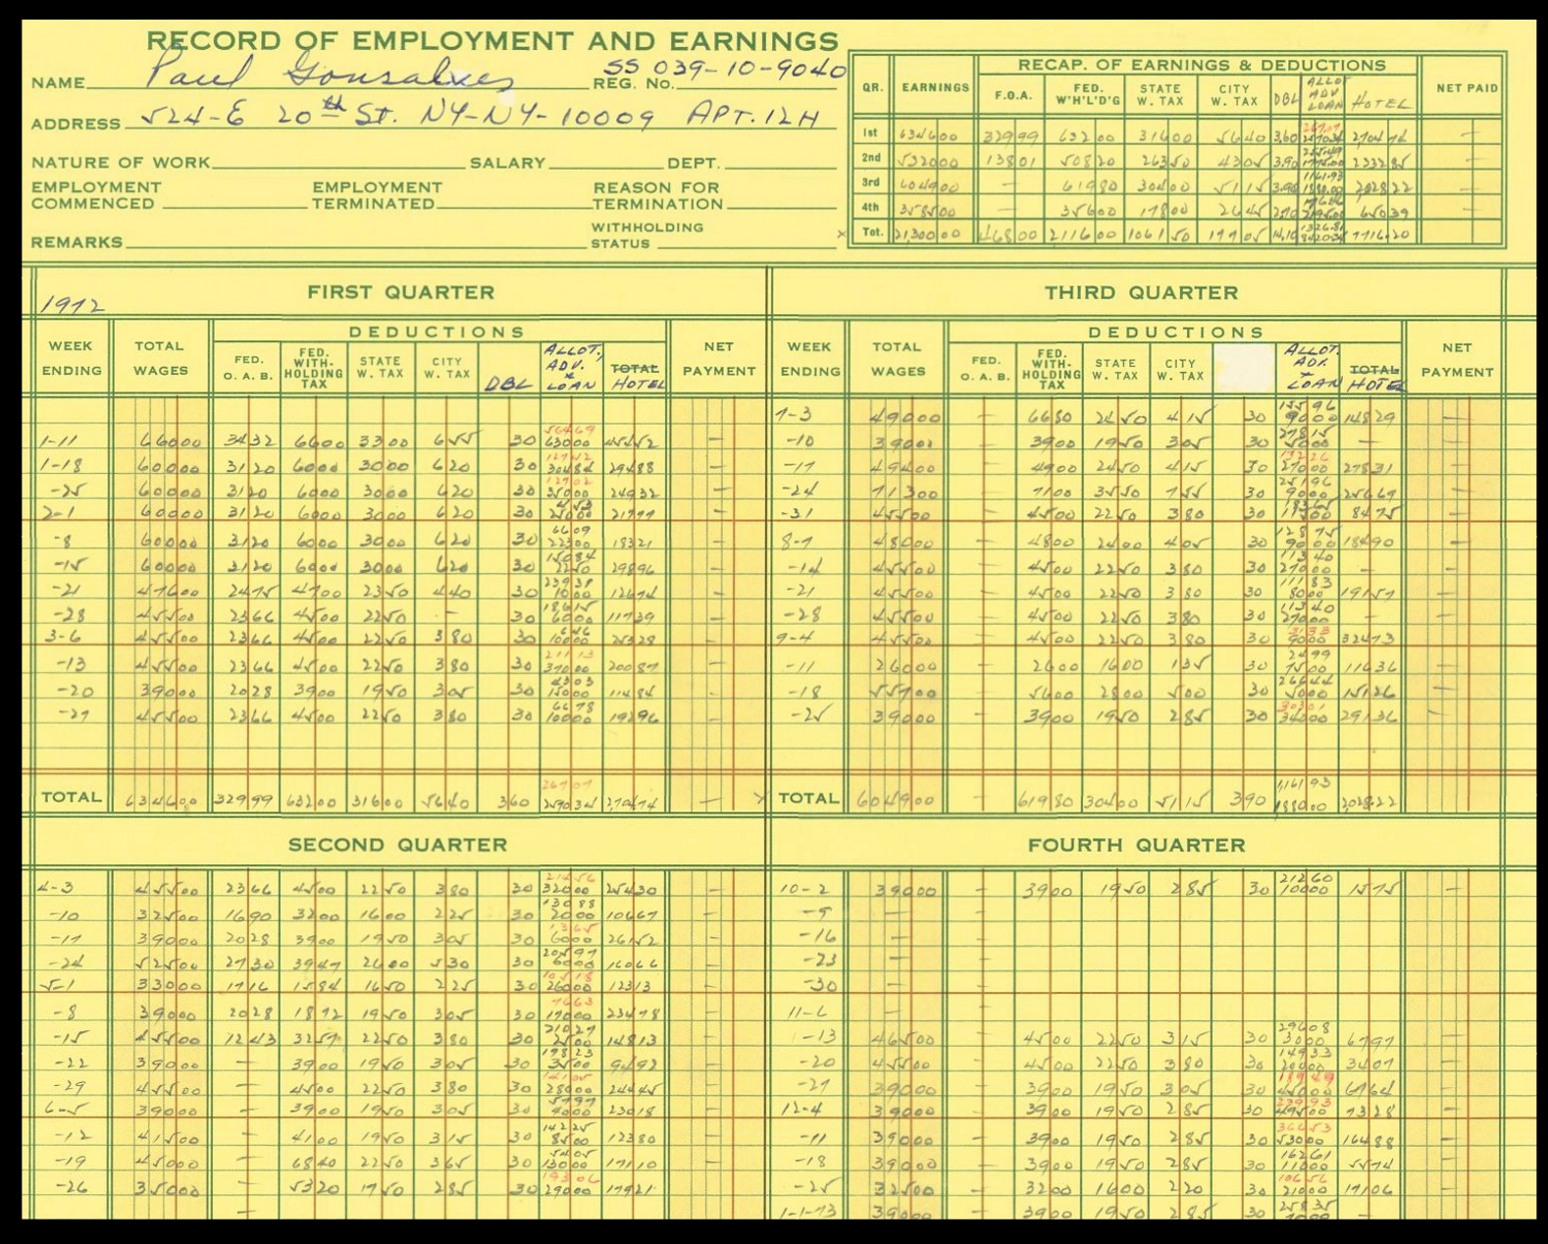Click the Total row label in First Quarter
Screen dimensions: 1548x1244
tap(71, 798)
